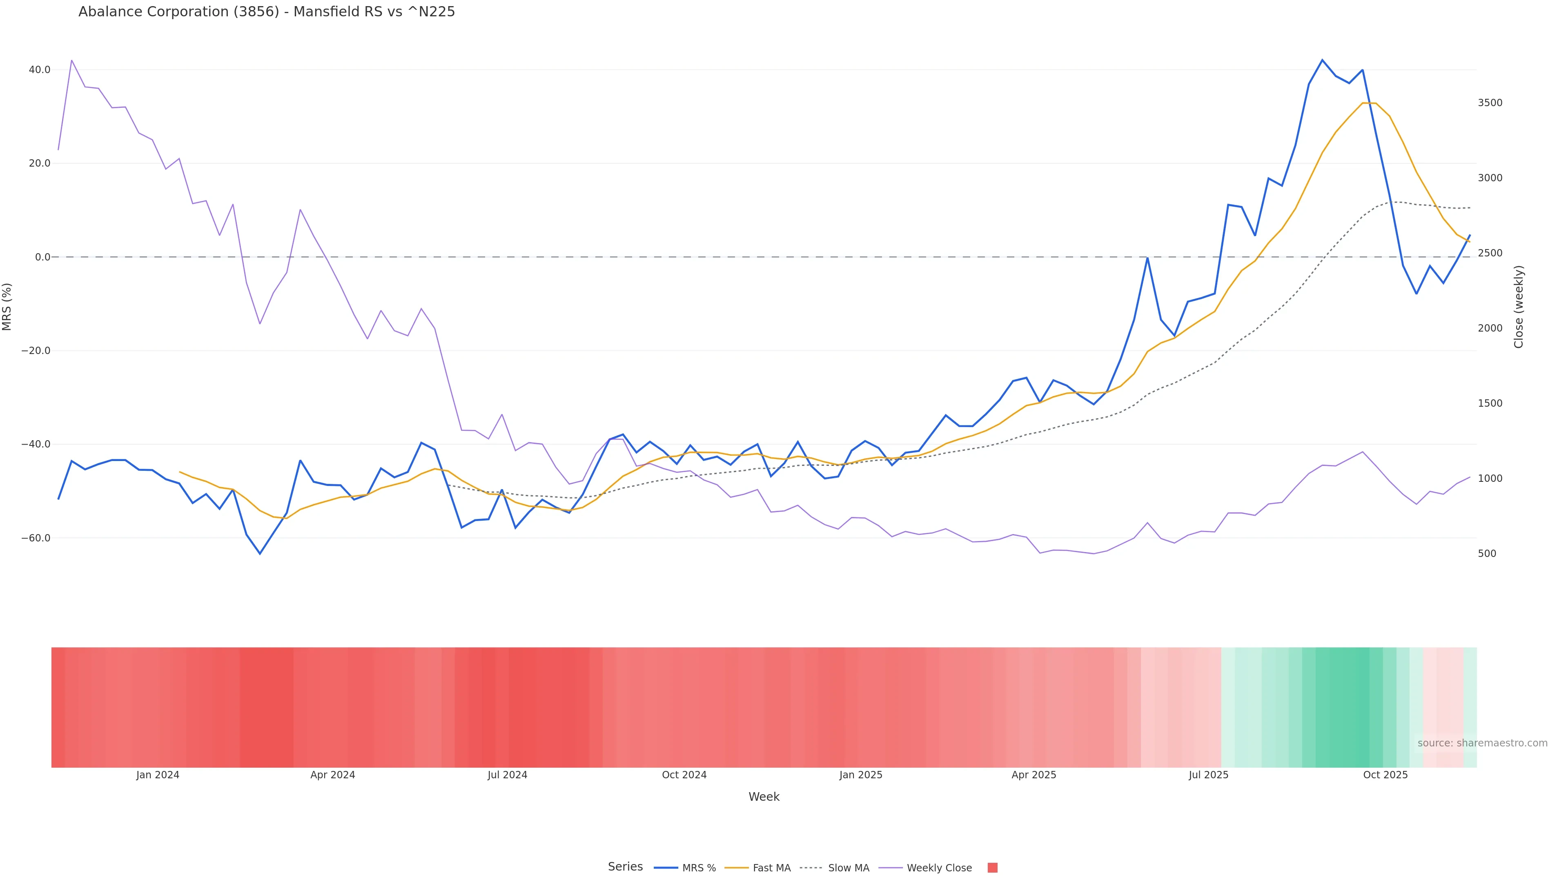Click the red square legend swatch
The image size is (1568, 882).
(992, 867)
